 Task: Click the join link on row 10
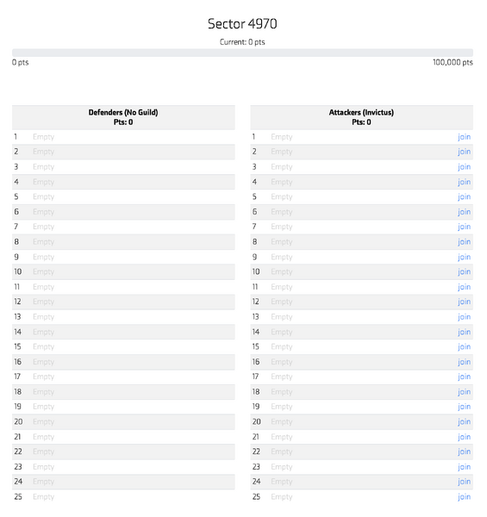tap(464, 271)
